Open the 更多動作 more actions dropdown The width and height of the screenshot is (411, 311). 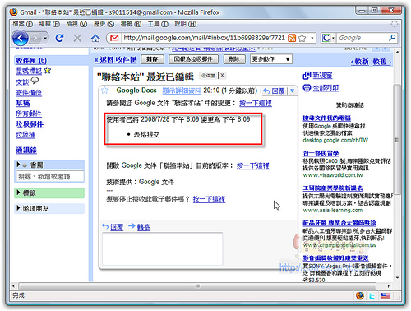pyautogui.click(x=271, y=59)
